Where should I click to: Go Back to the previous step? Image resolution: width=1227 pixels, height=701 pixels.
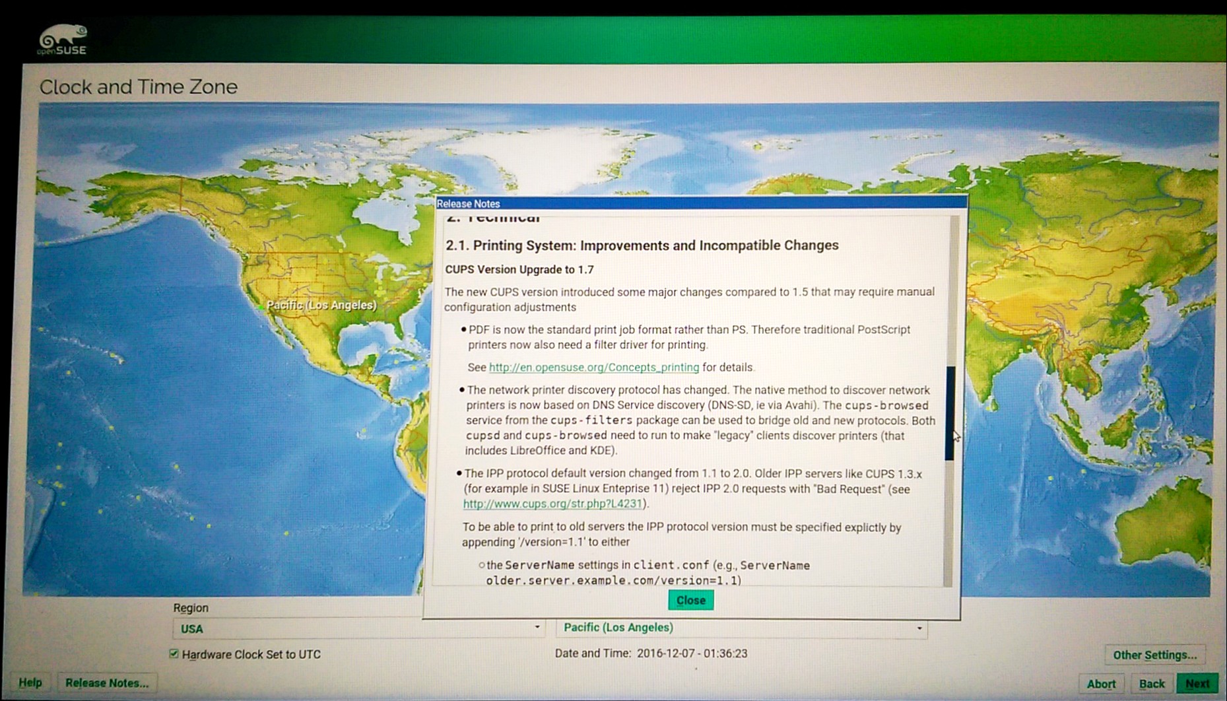click(x=1152, y=684)
